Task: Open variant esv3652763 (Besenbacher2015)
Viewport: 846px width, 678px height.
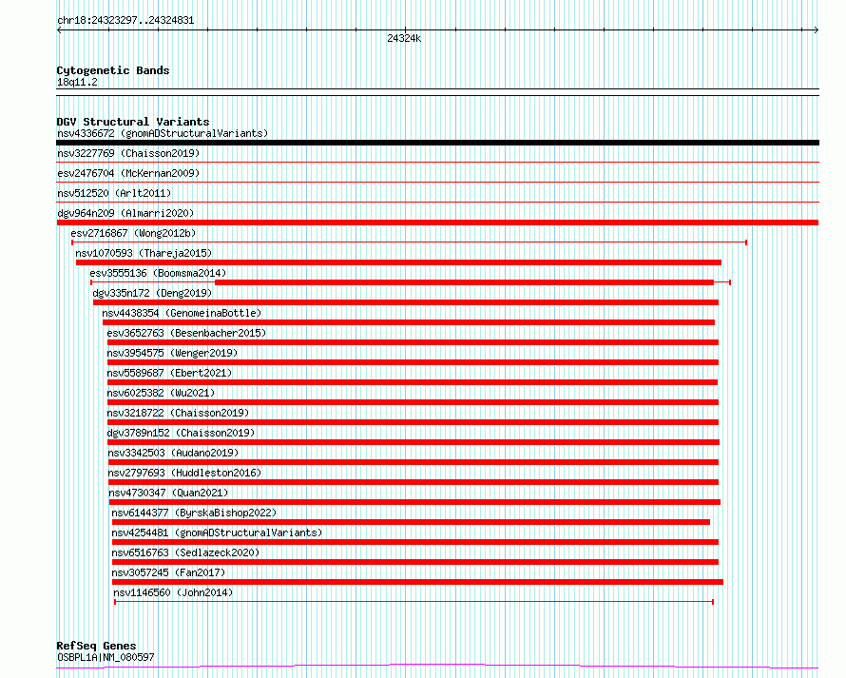Action: point(186,333)
